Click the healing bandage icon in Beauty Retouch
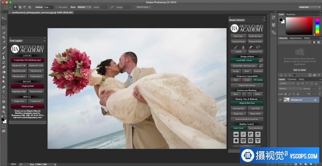 click(x=251, y=47)
